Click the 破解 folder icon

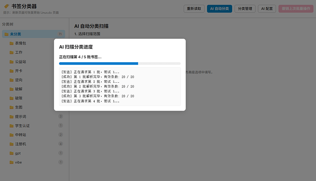[11, 89]
